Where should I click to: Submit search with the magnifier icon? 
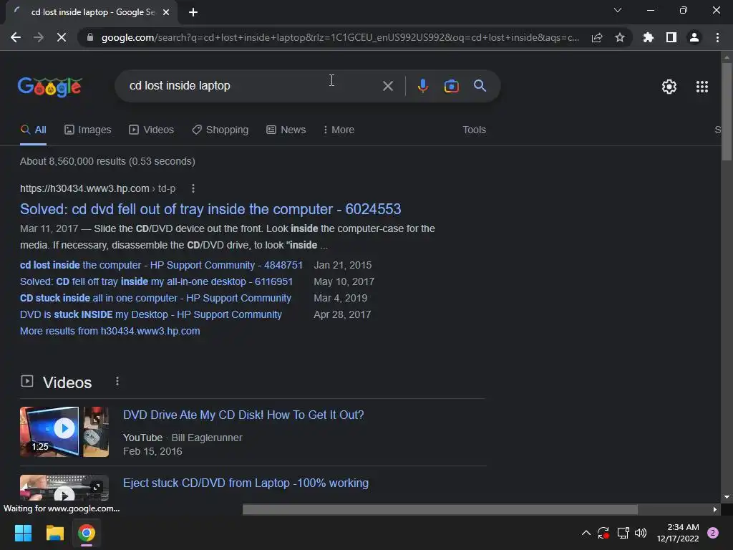click(x=480, y=86)
